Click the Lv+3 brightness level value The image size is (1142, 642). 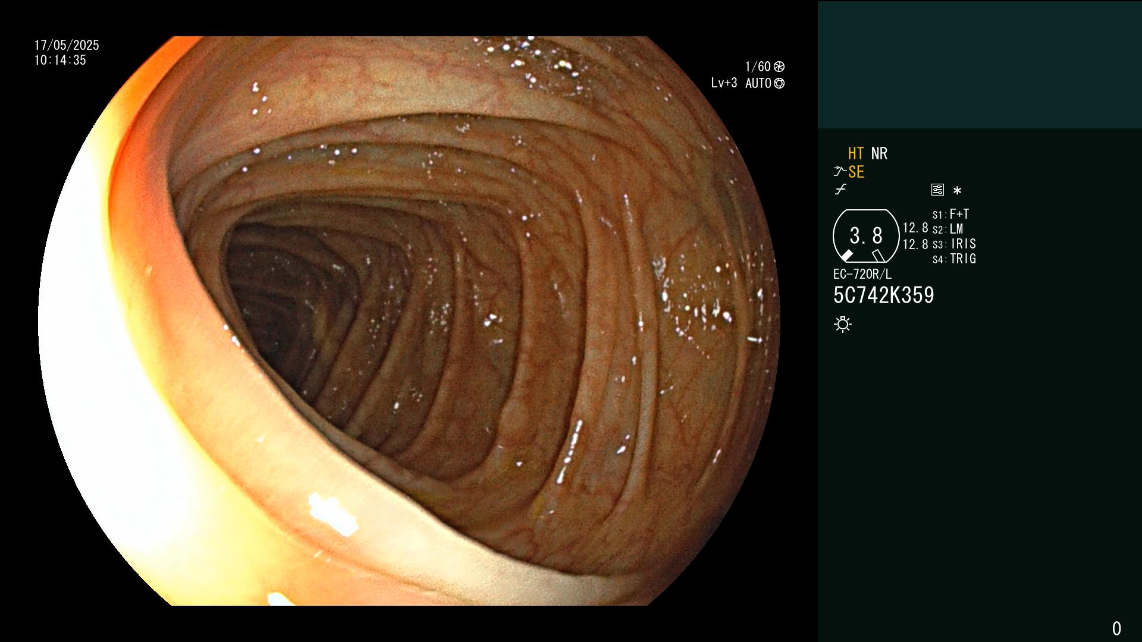click(x=724, y=83)
